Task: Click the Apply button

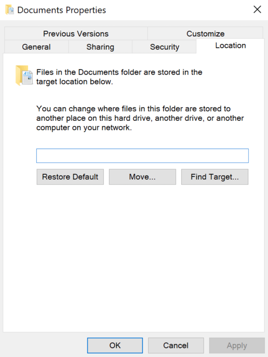Action: tap(237, 345)
